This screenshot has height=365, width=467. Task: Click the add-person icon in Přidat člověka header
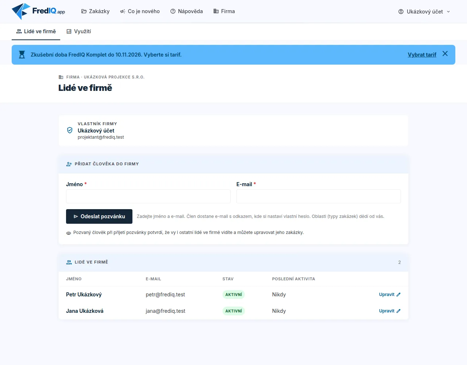(69, 164)
